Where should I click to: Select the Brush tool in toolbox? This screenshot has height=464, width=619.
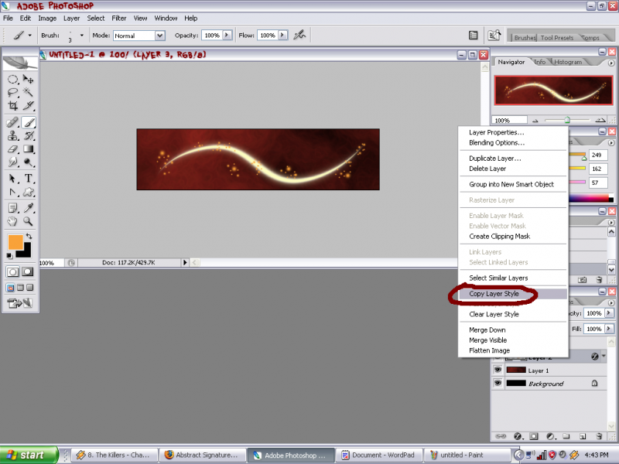[x=29, y=123]
